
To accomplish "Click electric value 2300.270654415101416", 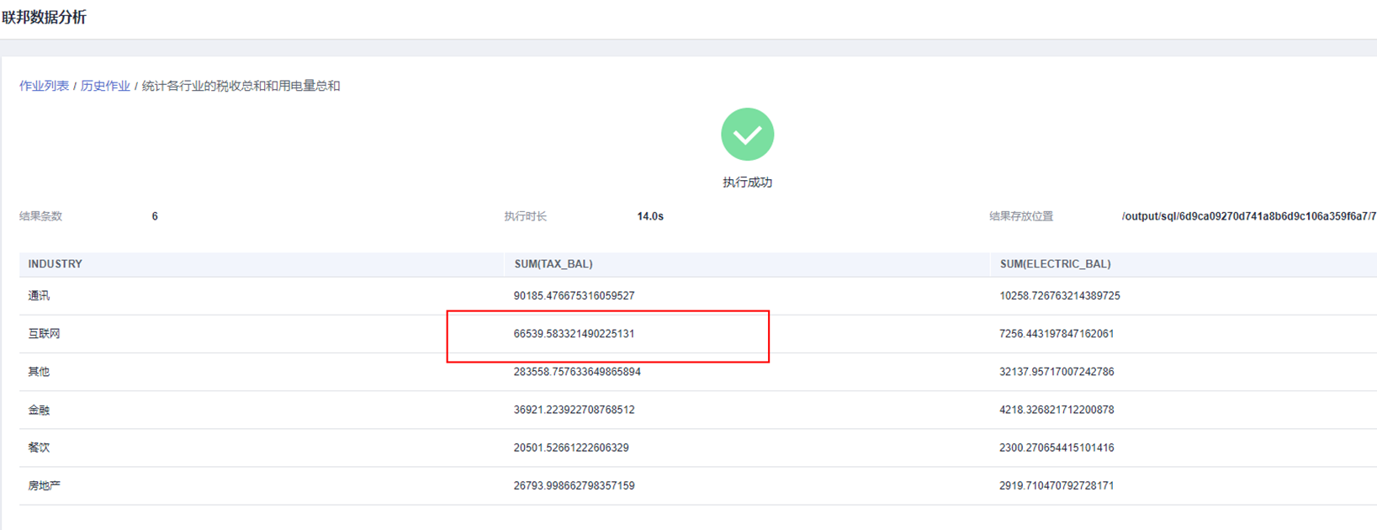I will 1057,448.
